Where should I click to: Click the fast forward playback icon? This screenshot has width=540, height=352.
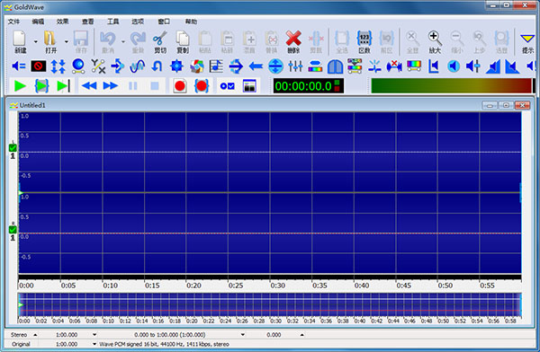pos(111,86)
